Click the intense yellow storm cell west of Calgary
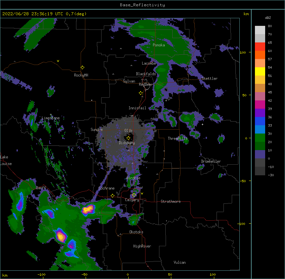The image size is (285, 279). pyautogui.click(x=88, y=209)
